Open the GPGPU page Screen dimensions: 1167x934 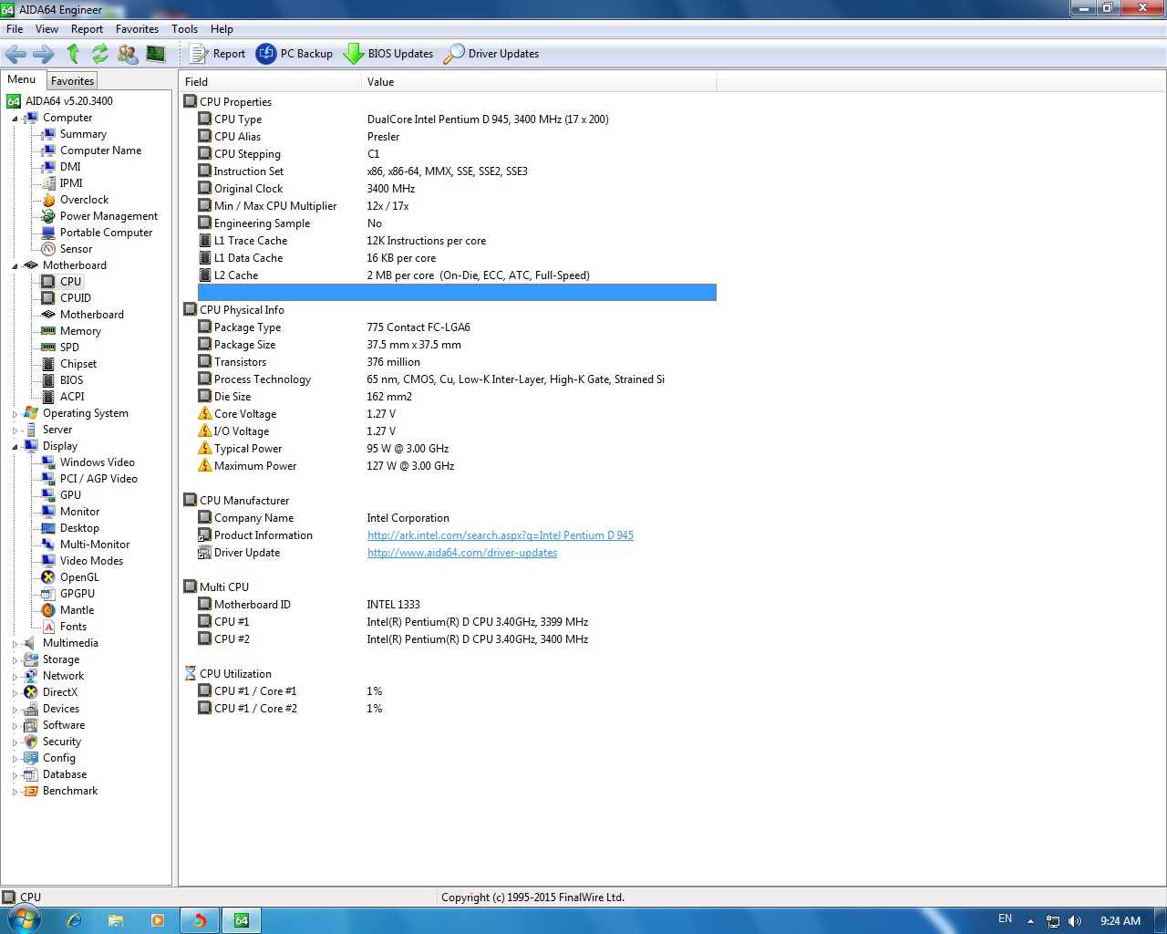click(77, 594)
